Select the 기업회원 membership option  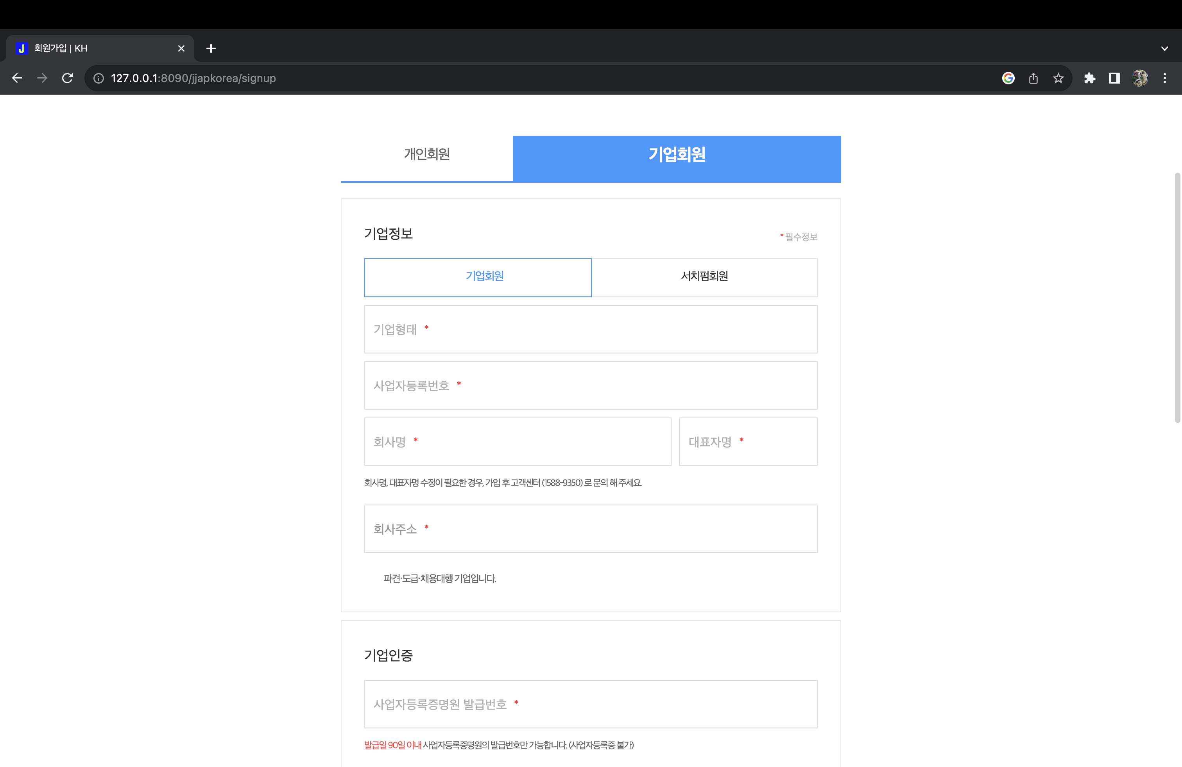point(478,277)
